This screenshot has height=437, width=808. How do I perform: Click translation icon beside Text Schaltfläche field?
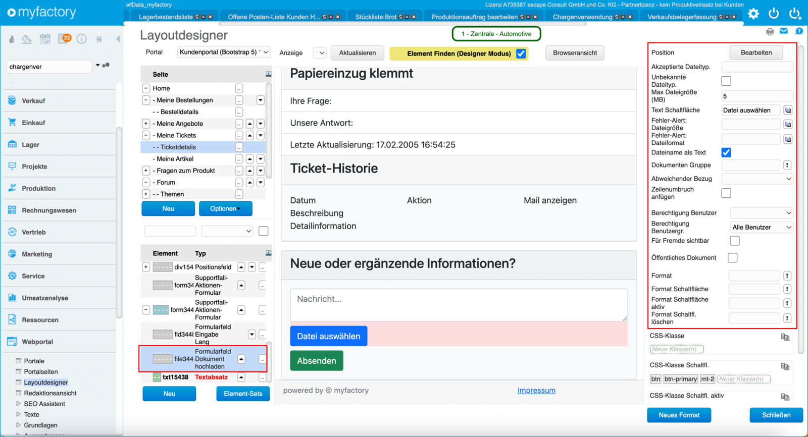tap(788, 110)
